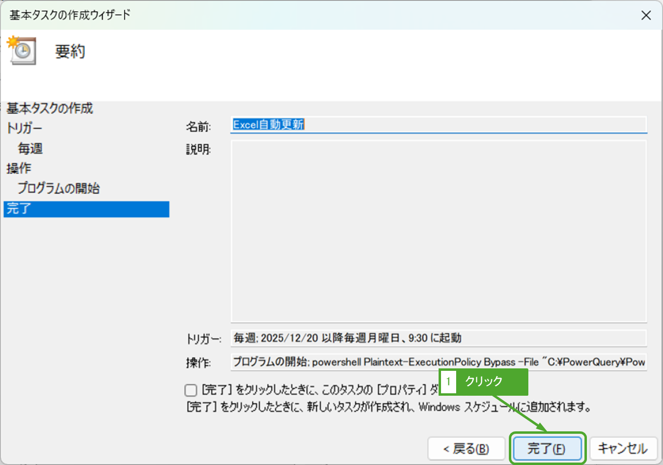Click the number 1 annotation badge

click(x=448, y=382)
